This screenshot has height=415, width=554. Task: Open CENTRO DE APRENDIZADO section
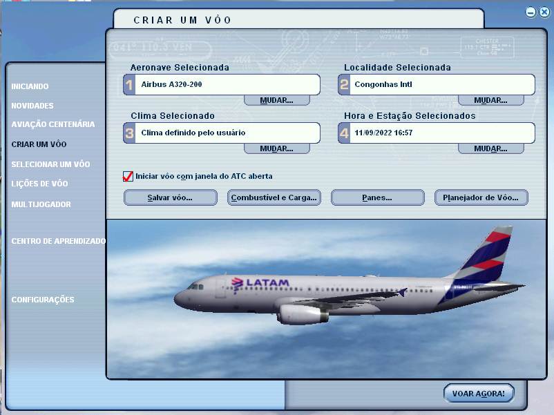tap(59, 241)
